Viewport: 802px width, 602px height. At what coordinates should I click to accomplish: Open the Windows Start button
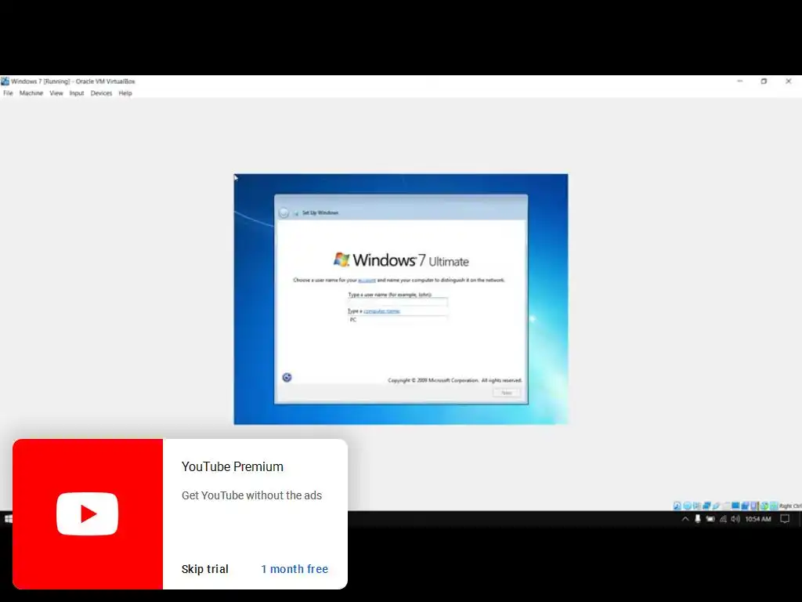click(x=8, y=519)
